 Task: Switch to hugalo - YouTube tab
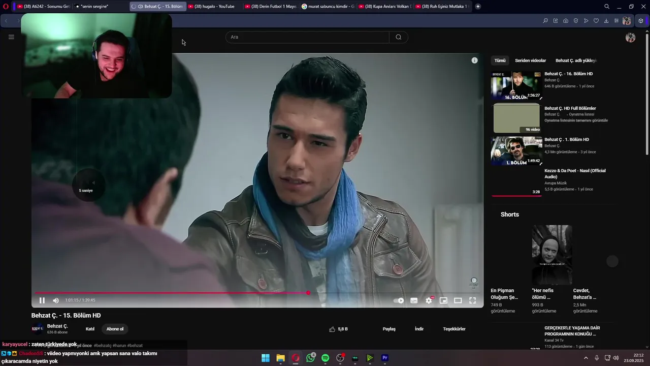pyautogui.click(x=213, y=7)
